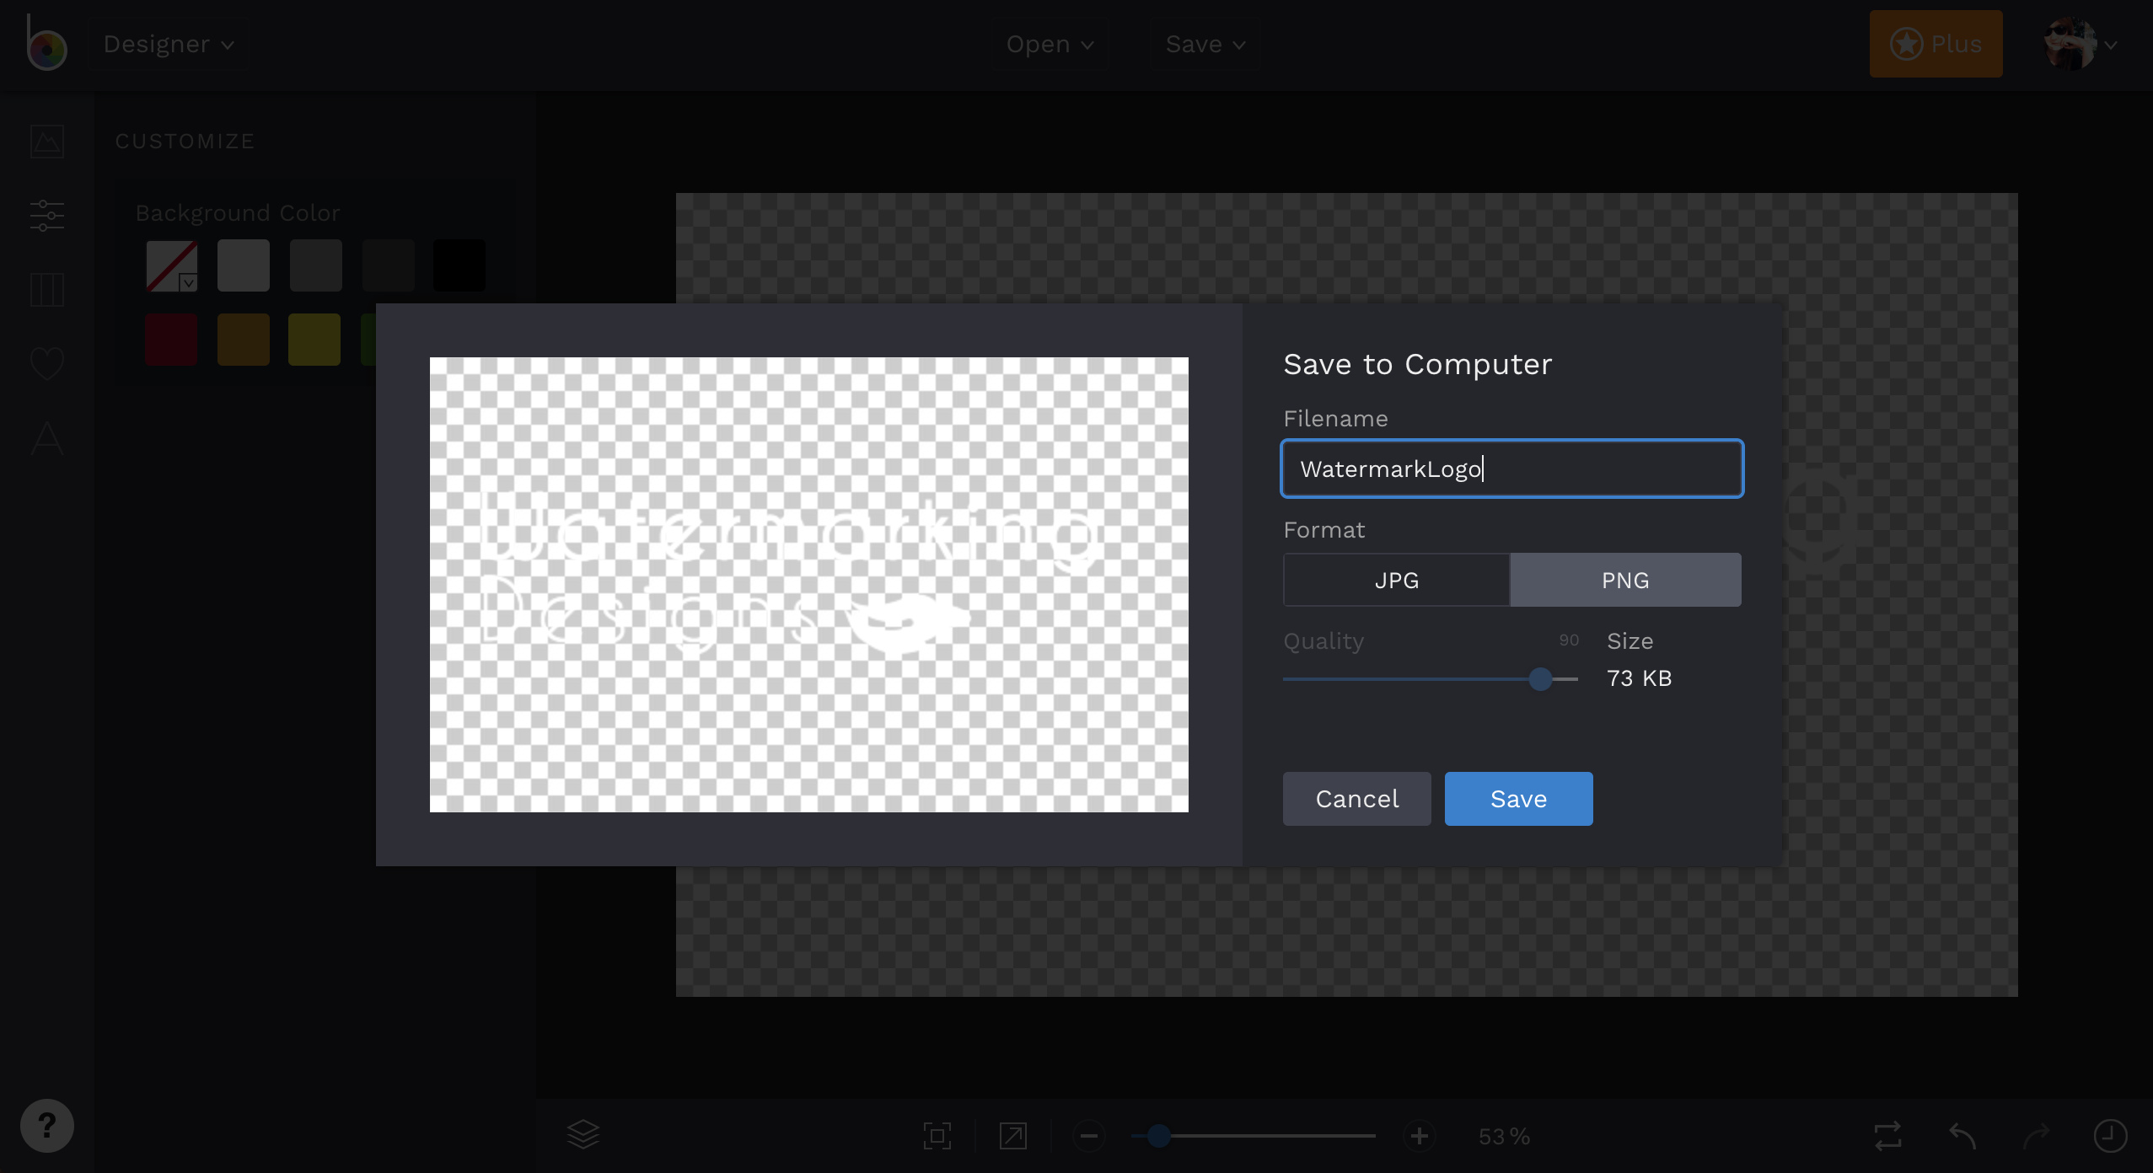Pick the orange-brown background swatch
The image size is (2153, 1173).
(244, 340)
